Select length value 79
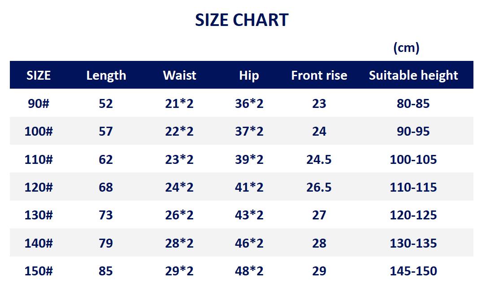This screenshot has width=486, height=300. pyautogui.click(x=106, y=243)
